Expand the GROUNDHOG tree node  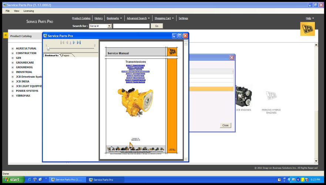13,67
